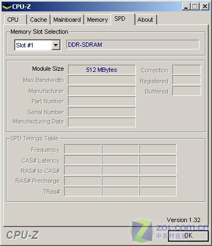Go to the Mainboard tab
Viewport: 212px width, 246px height.
pos(67,20)
